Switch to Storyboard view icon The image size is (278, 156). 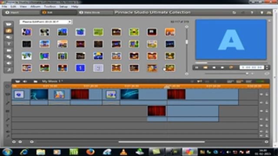pos(230,81)
